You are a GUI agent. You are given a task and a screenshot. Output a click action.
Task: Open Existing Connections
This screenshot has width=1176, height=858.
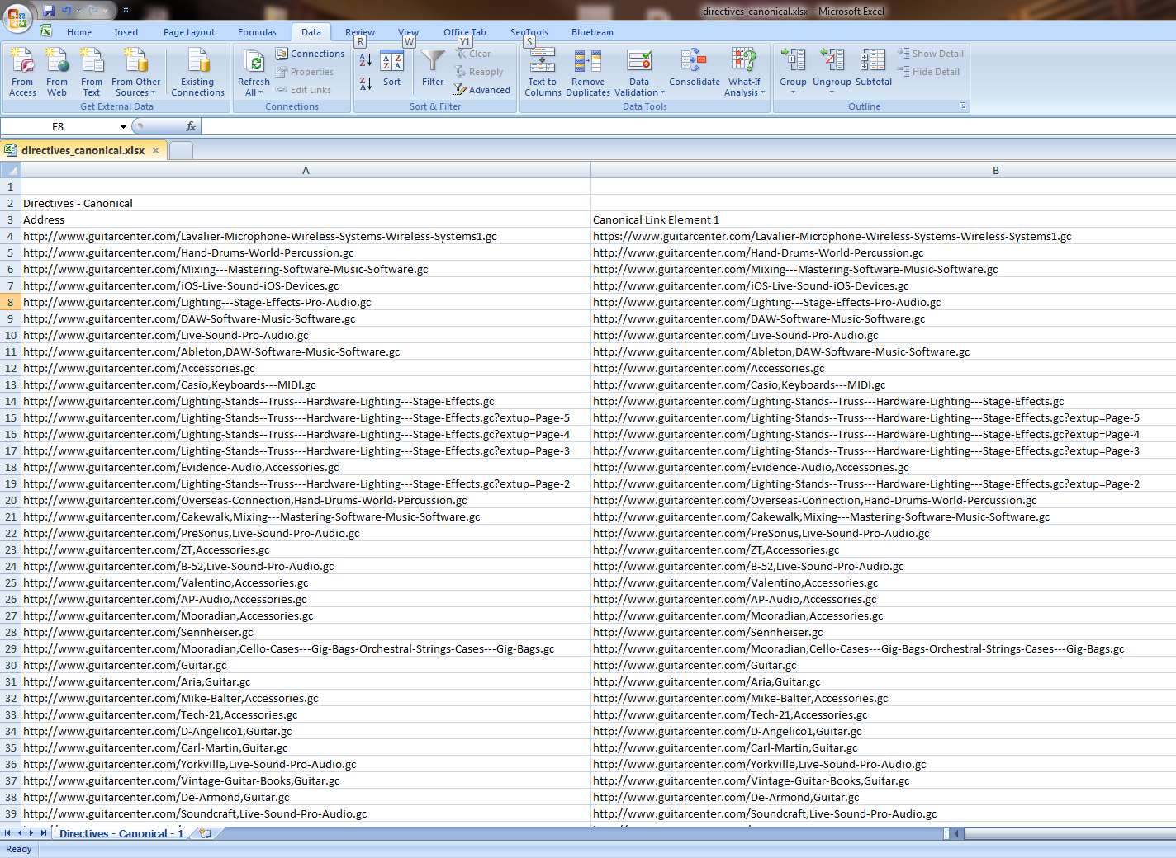click(x=197, y=73)
